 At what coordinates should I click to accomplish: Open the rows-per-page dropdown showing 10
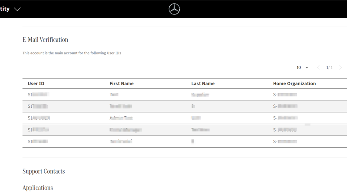[302, 68]
